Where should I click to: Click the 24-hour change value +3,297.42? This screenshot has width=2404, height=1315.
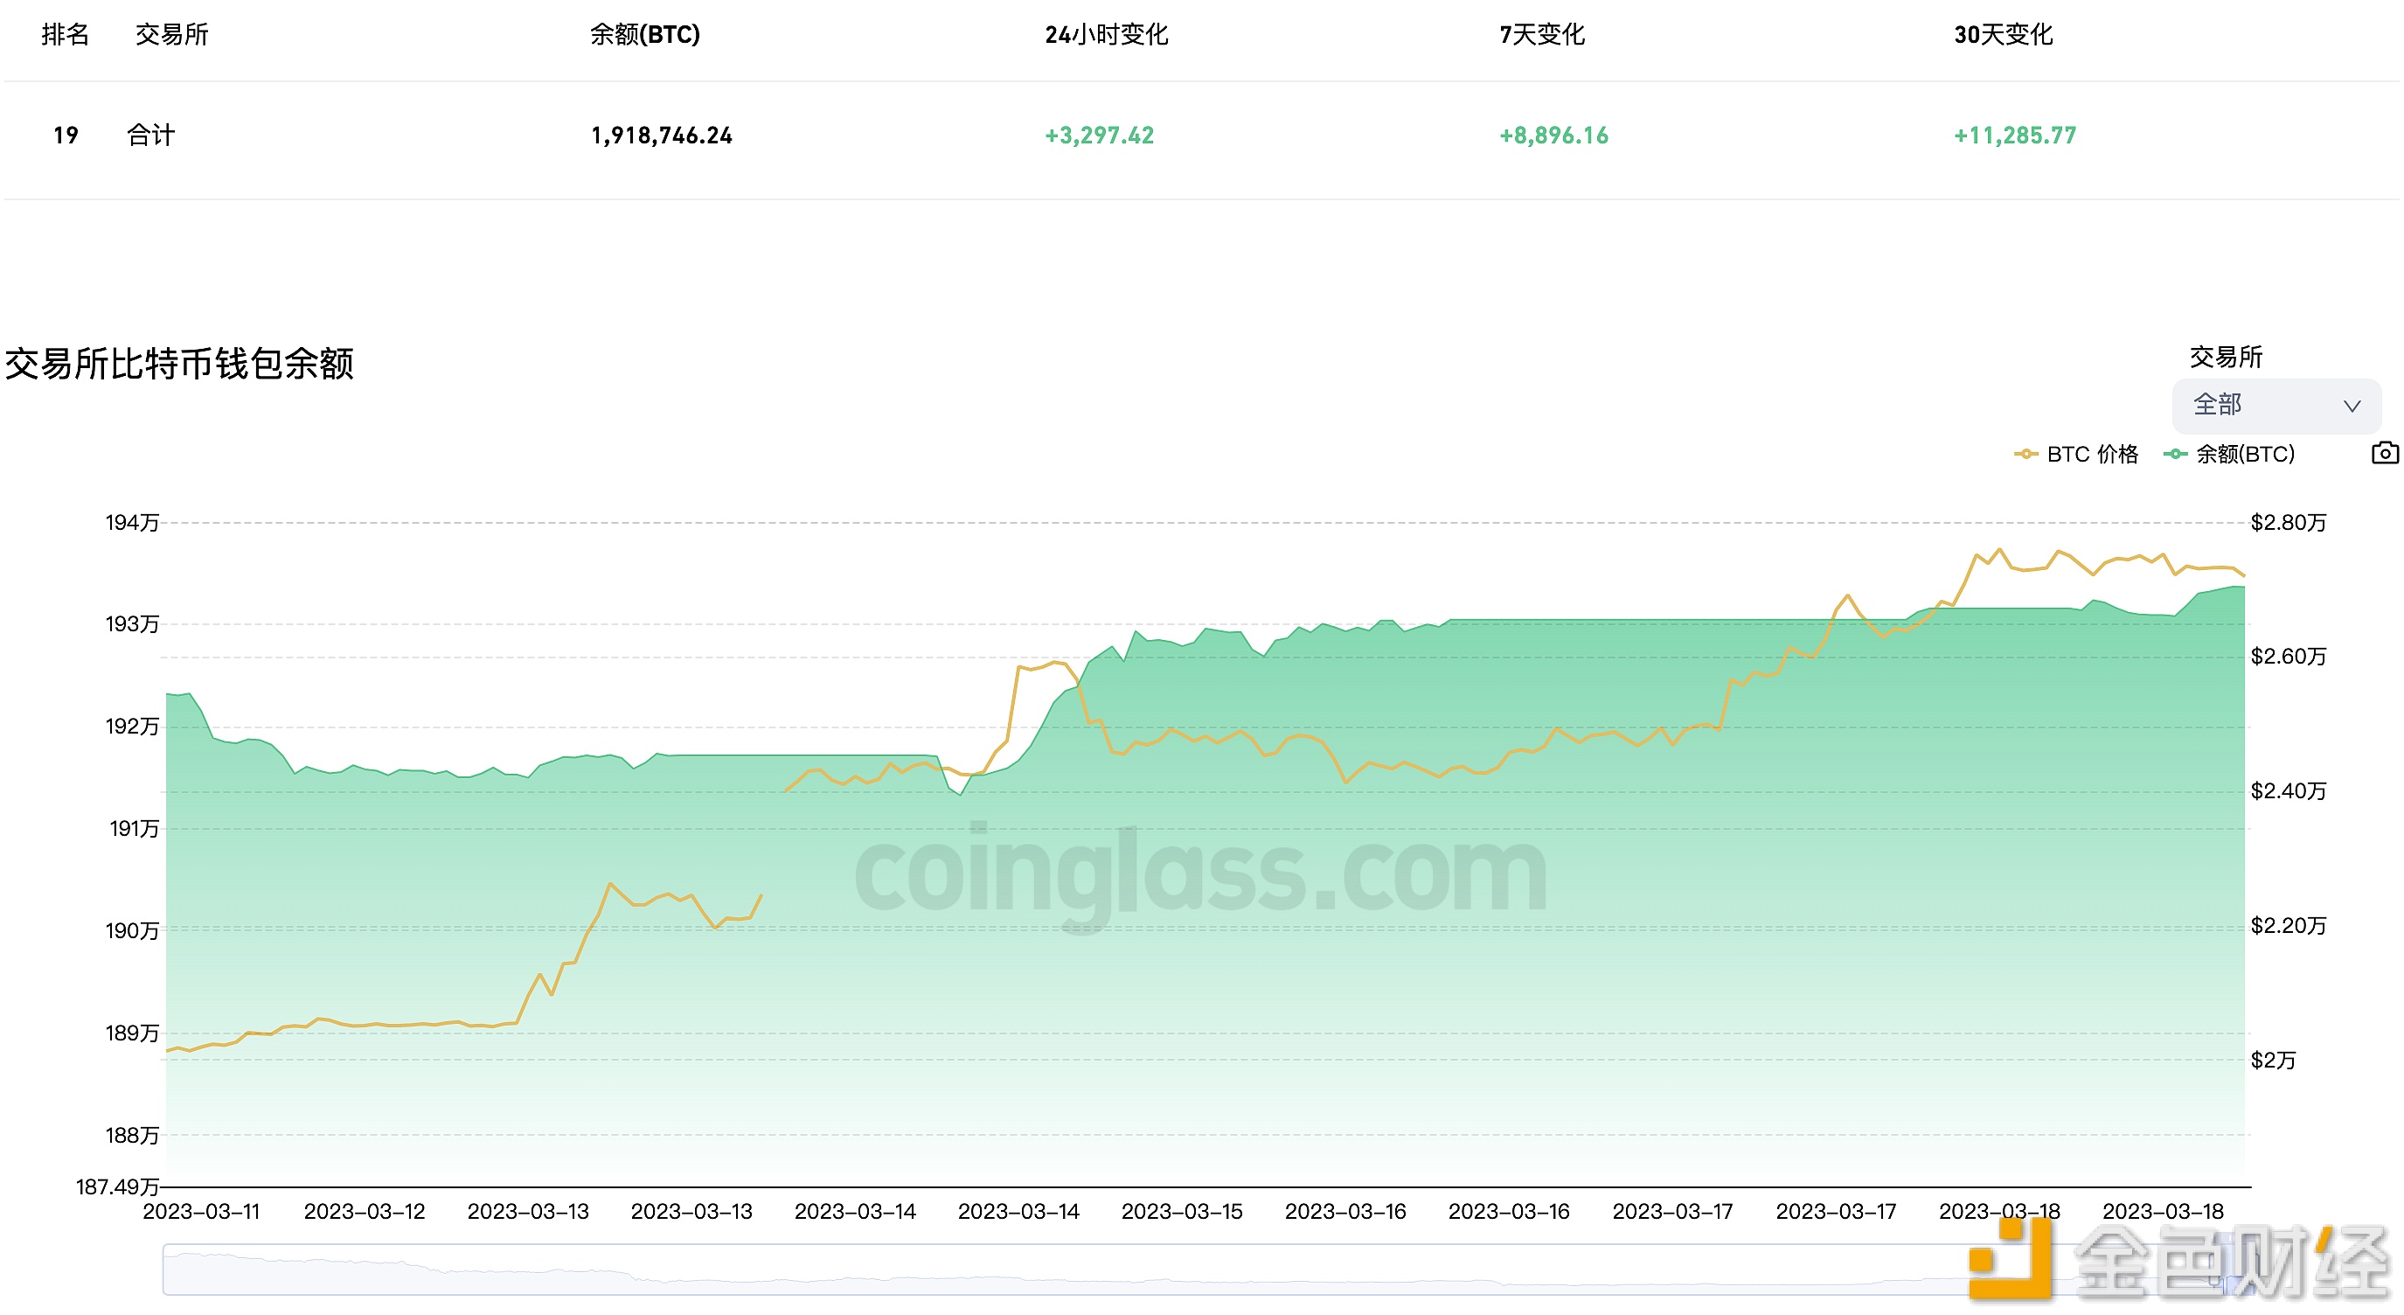(x=1099, y=136)
